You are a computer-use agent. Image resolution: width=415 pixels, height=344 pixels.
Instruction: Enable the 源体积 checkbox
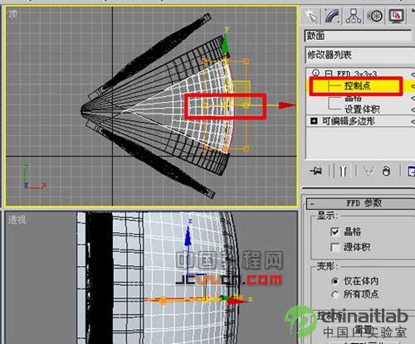pyautogui.click(x=334, y=247)
